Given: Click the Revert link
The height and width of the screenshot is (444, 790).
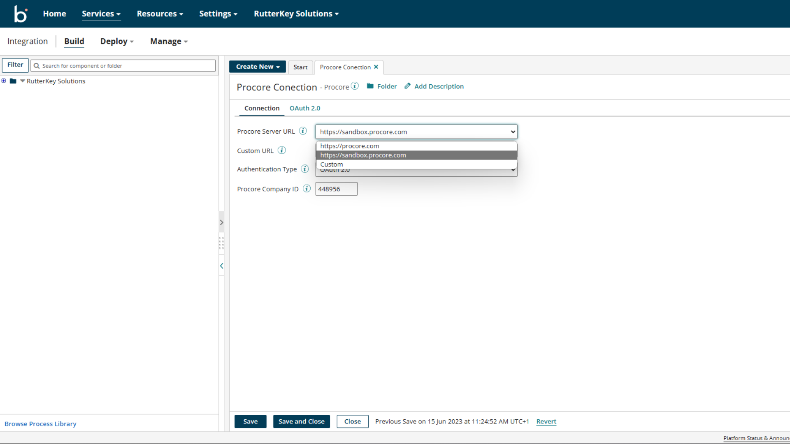Looking at the screenshot, I should tap(546, 421).
